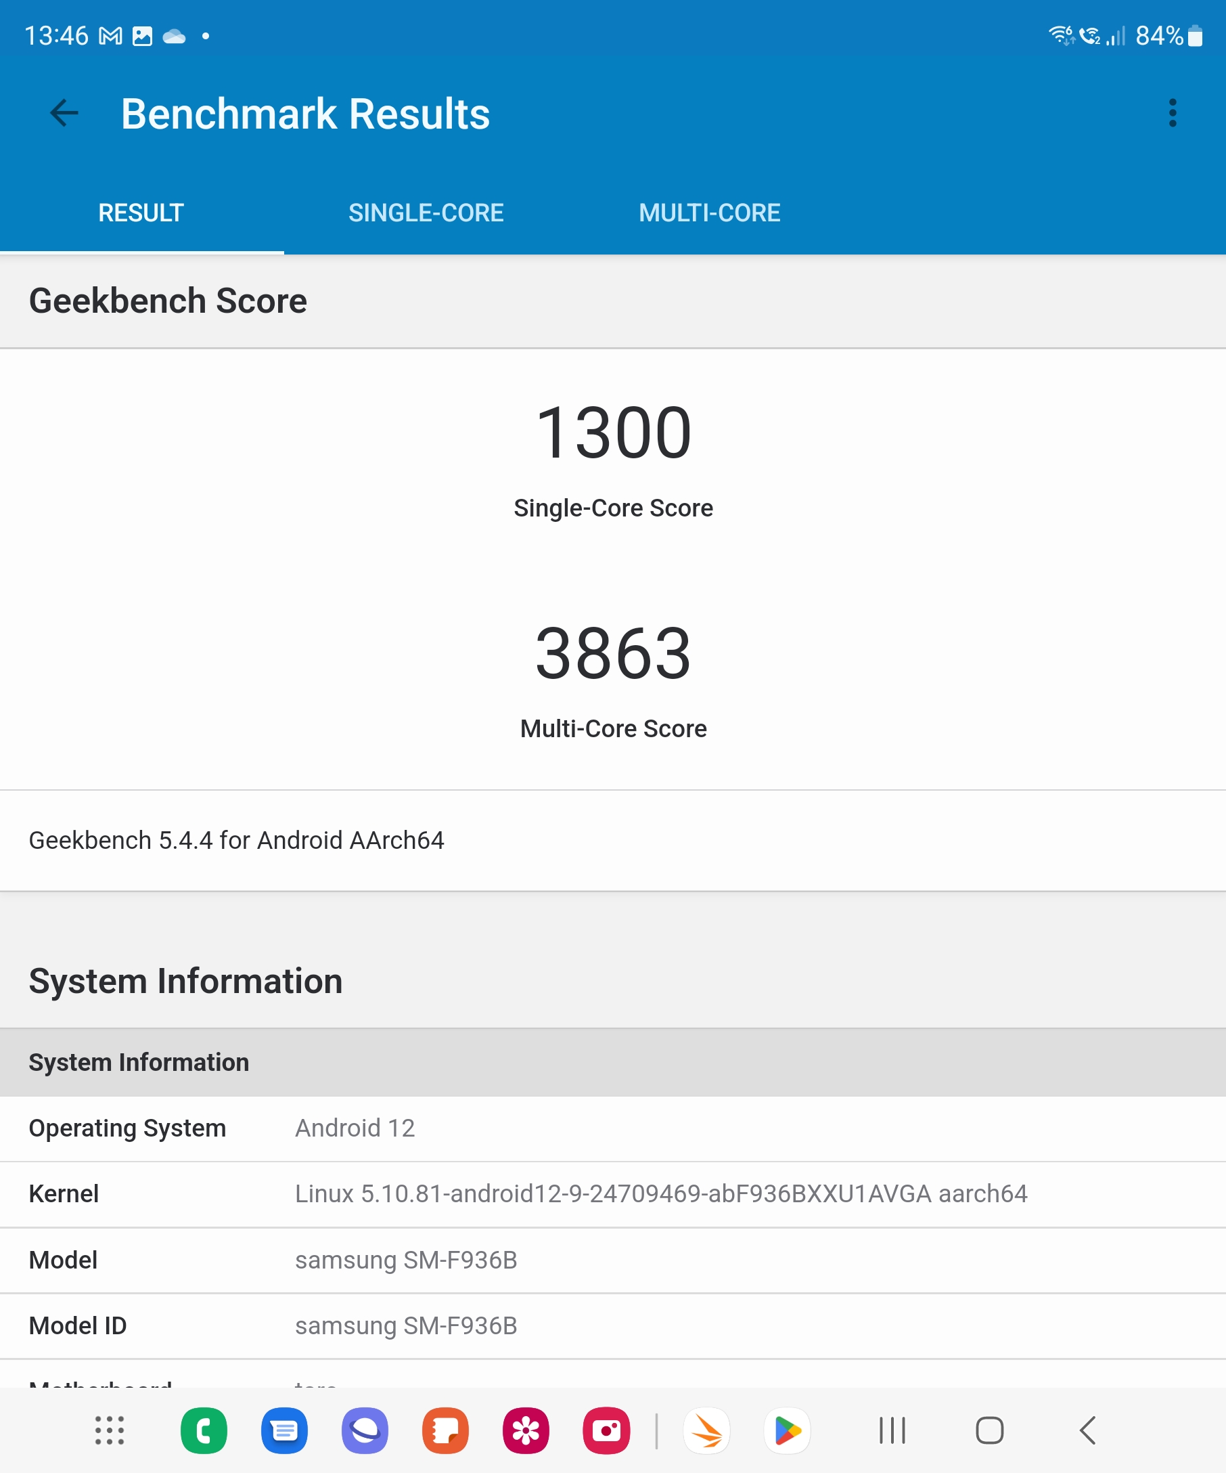Open the blue Messages app
The width and height of the screenshot is (1226, 1473).
tap(285, 1430)
